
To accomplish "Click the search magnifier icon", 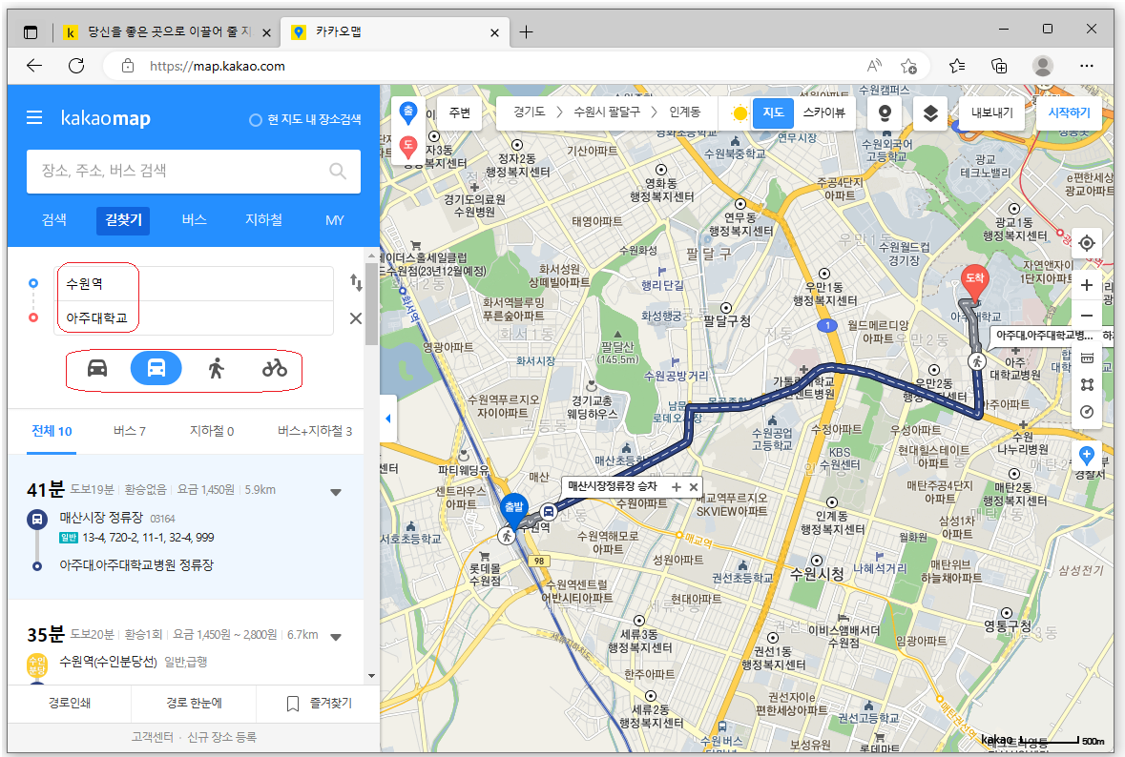I will coord(337,172).
